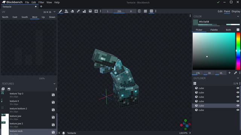Hide the fourth cube in Outliner
The height and width of the screenshot is (135, 241).
pos(238,101)
